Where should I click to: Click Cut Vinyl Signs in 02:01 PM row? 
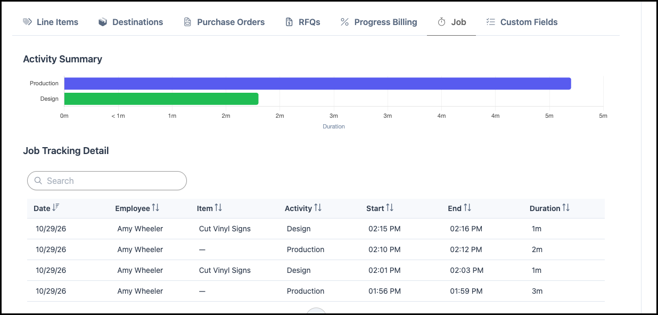pyautogui.click(x=225, y=270)
